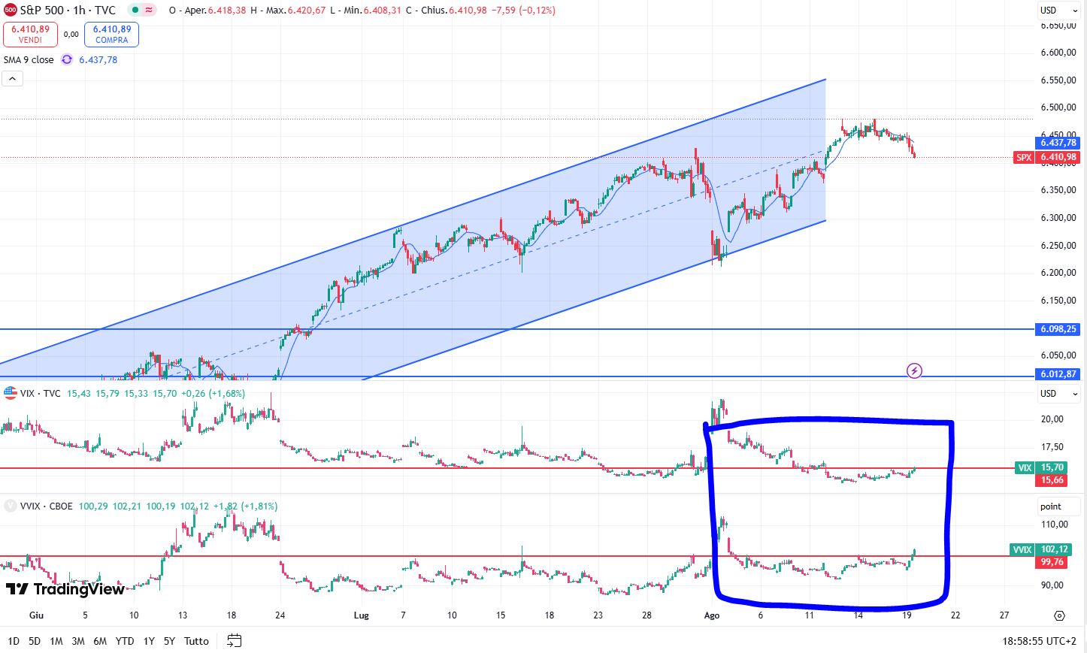Click the high price value 6.420,67
The image size is (1087, 653).
(307, 11)
